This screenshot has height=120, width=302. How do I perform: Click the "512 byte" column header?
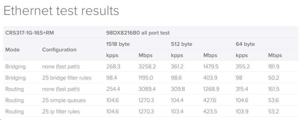point(181,44)
